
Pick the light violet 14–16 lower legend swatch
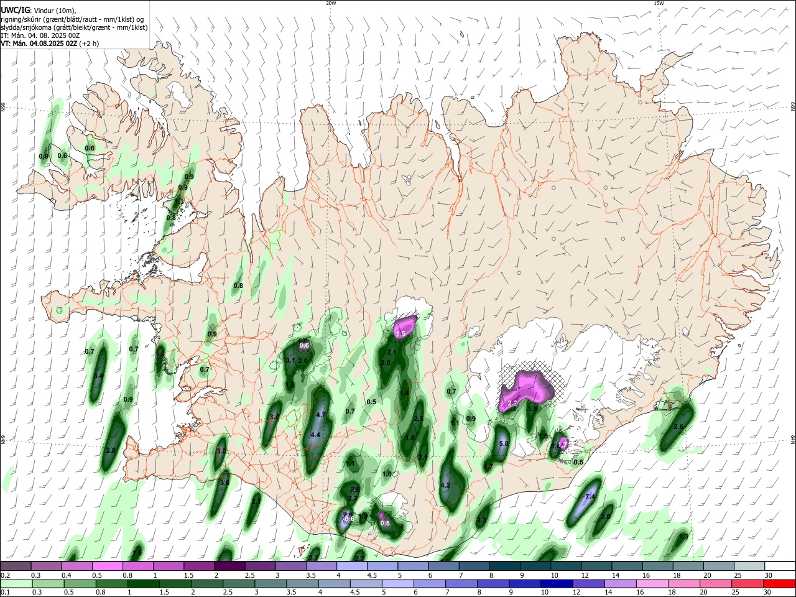coord(621,583)
